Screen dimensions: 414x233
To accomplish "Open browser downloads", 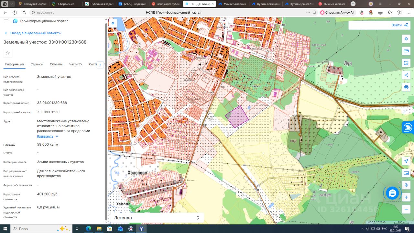I will pyautogui.click(x=409, y=12).
